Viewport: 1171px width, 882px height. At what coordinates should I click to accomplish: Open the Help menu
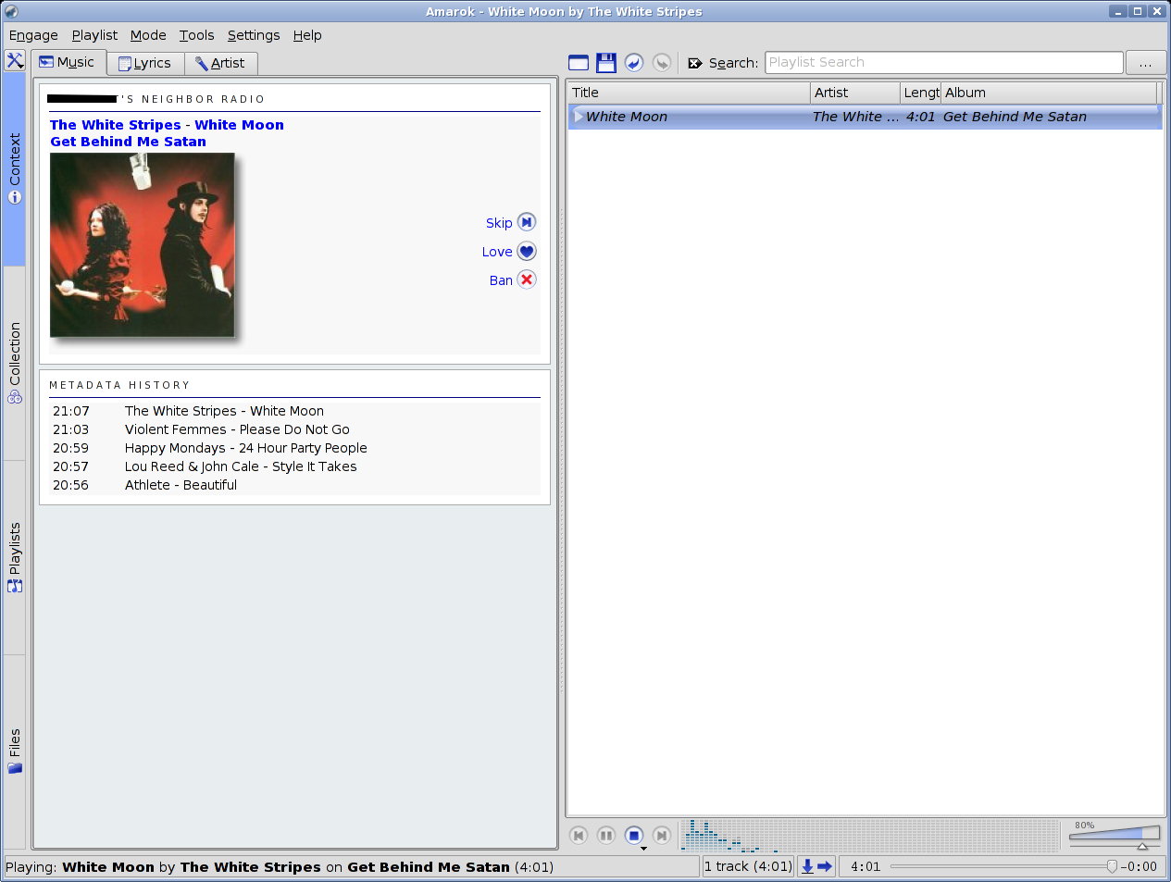point(307,35)
